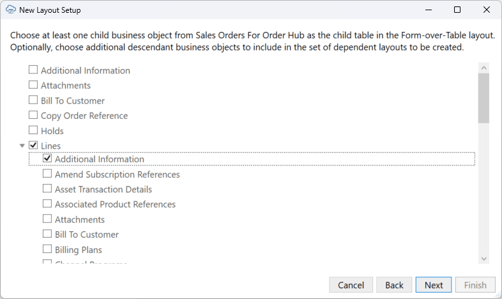
Task: Click the New Layout Setup title bar icon
Action: point(10,10)
